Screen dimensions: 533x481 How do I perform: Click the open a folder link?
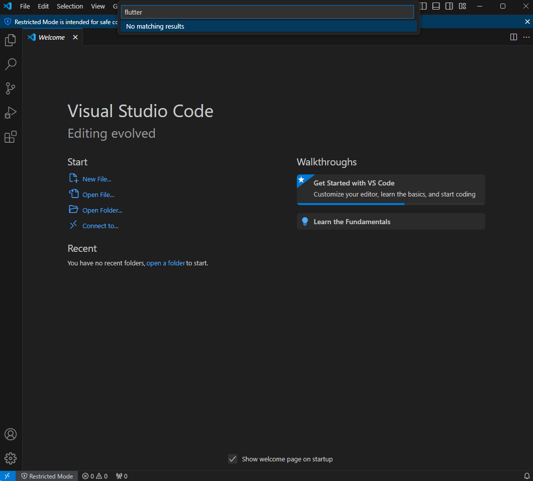166,263
